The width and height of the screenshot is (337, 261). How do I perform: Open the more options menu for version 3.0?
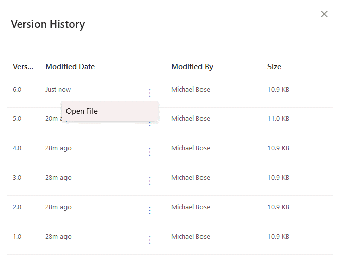pyautogui.click(x=150, y=181)
